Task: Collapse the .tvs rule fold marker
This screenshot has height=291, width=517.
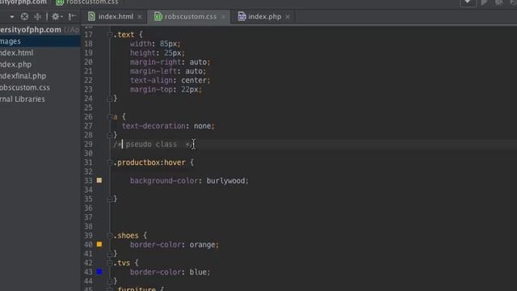Action: click(110, 263)
